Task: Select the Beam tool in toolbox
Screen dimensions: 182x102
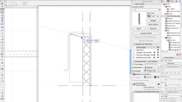Action: [x=2, y=30]
